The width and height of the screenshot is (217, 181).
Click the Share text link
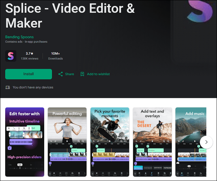pos(70,74)
